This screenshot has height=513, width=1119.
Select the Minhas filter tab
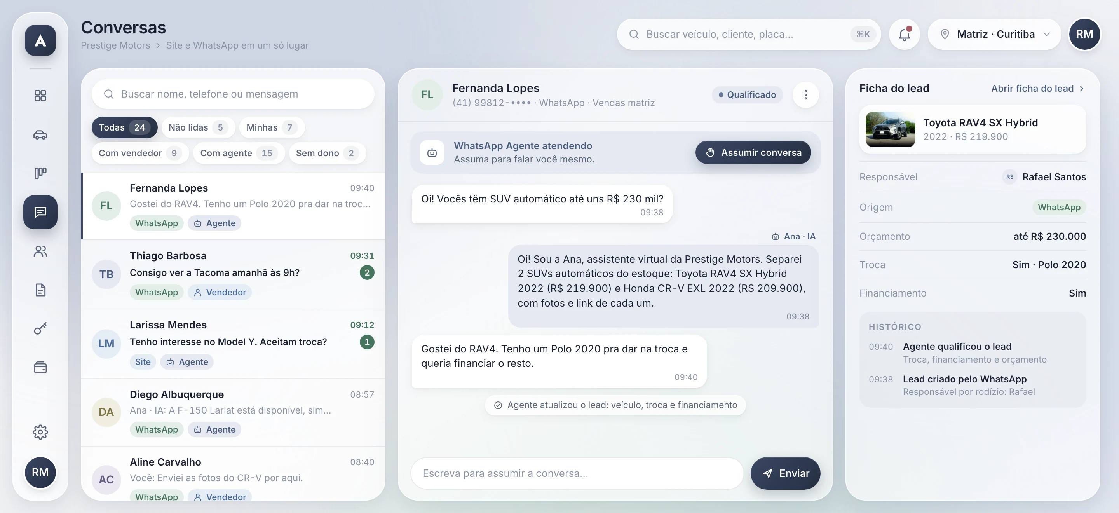(x=272, y=127)
